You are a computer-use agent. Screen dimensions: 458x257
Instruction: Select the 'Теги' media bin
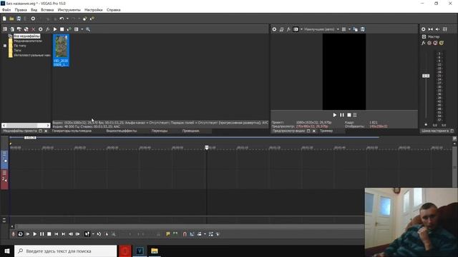coord(17,50)
